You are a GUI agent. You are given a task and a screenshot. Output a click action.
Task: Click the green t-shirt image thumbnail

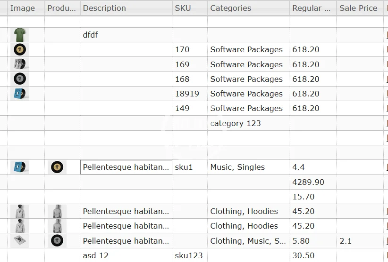19,35
